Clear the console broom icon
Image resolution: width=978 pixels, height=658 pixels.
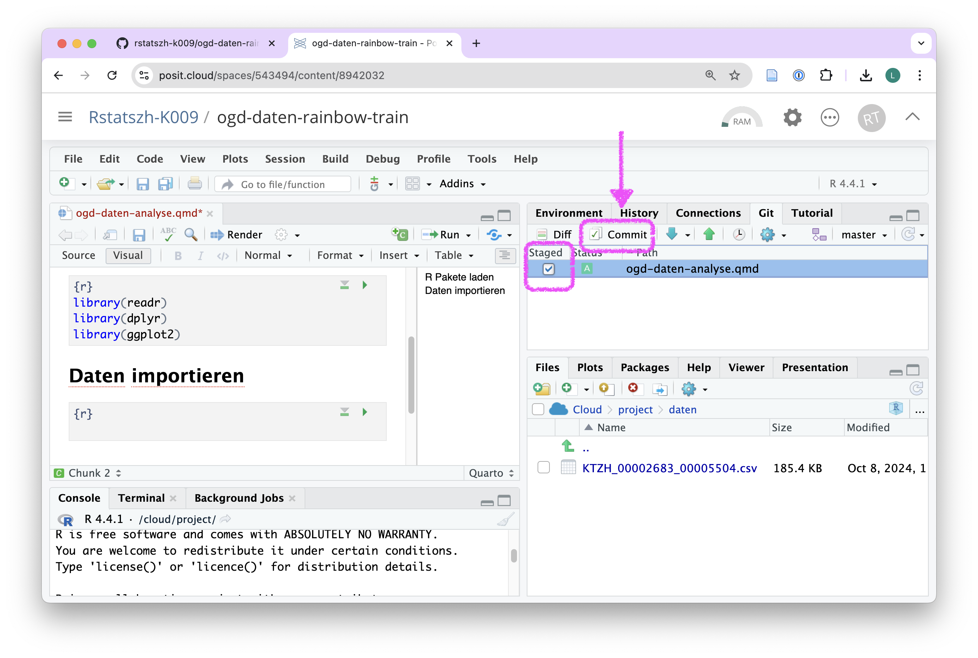(505, 520)
